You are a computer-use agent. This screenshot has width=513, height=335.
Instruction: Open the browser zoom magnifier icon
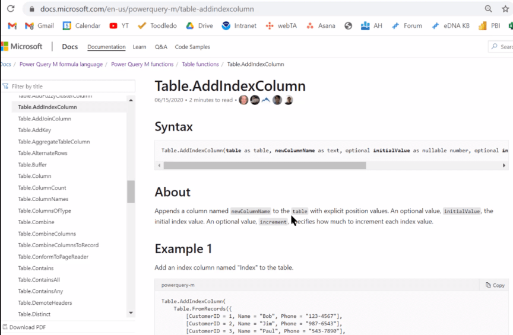pos(488,9)
